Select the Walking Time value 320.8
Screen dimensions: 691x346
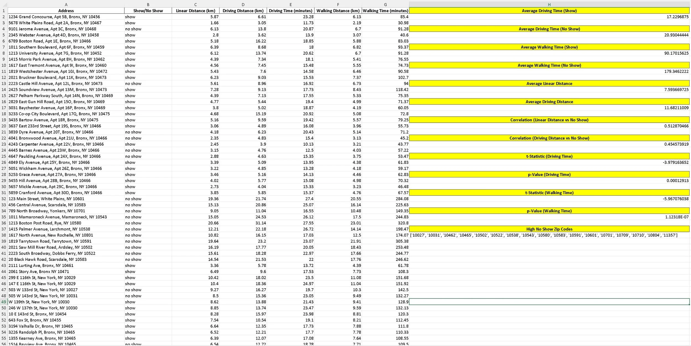tap(403, 223)
